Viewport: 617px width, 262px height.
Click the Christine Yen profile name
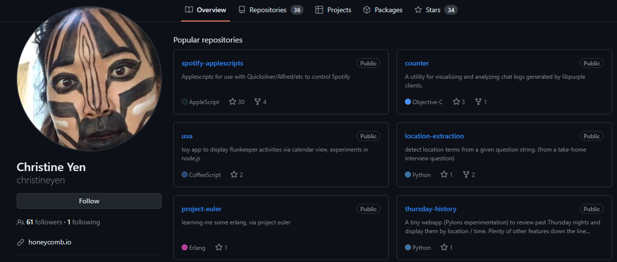51,167
